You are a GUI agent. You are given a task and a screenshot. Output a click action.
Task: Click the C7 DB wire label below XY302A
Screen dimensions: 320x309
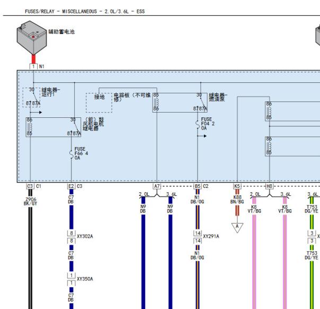point(71,255)
